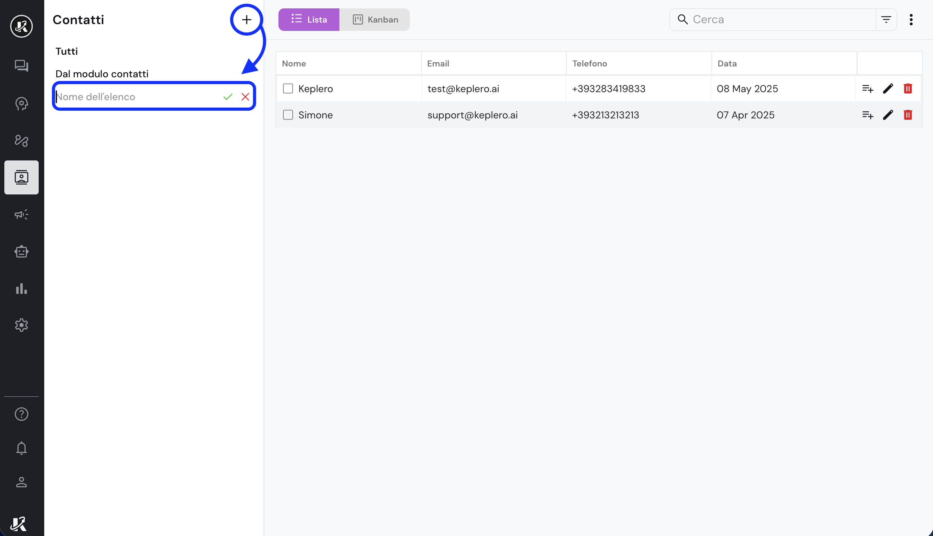The height and width of the screenshot is (536, 933).
Task: Add Keplero to list icon
Action: pyautogui.click(x=867, y=89)
